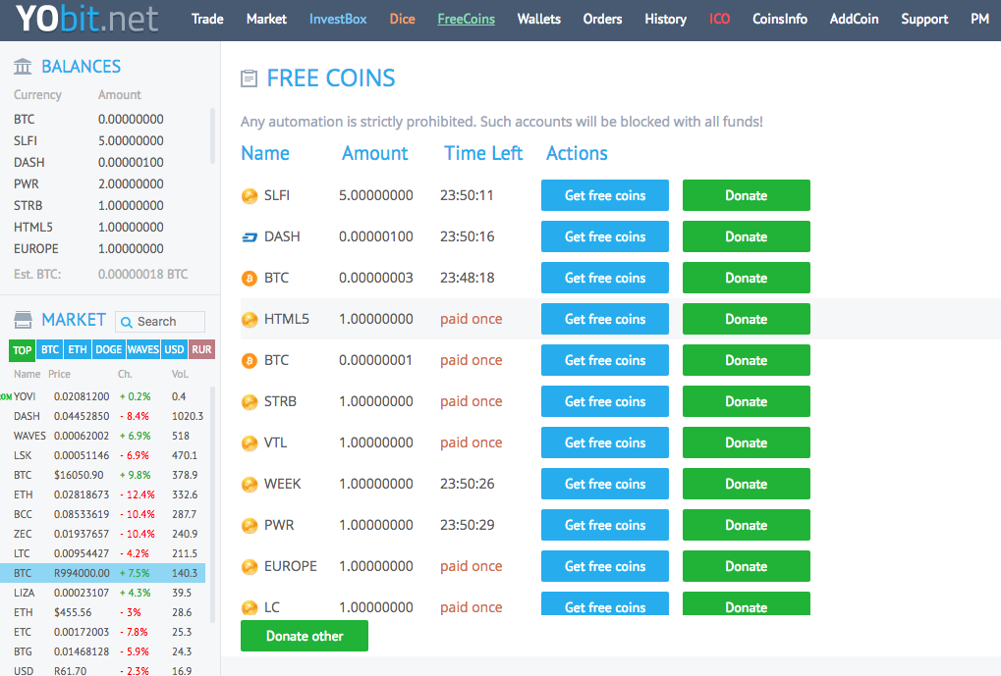
Task: Select the ETH market tab
Action: point(78,349)
